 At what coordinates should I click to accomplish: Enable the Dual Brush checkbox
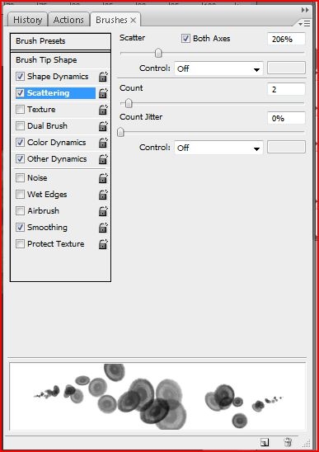click(x=20, y=125)
